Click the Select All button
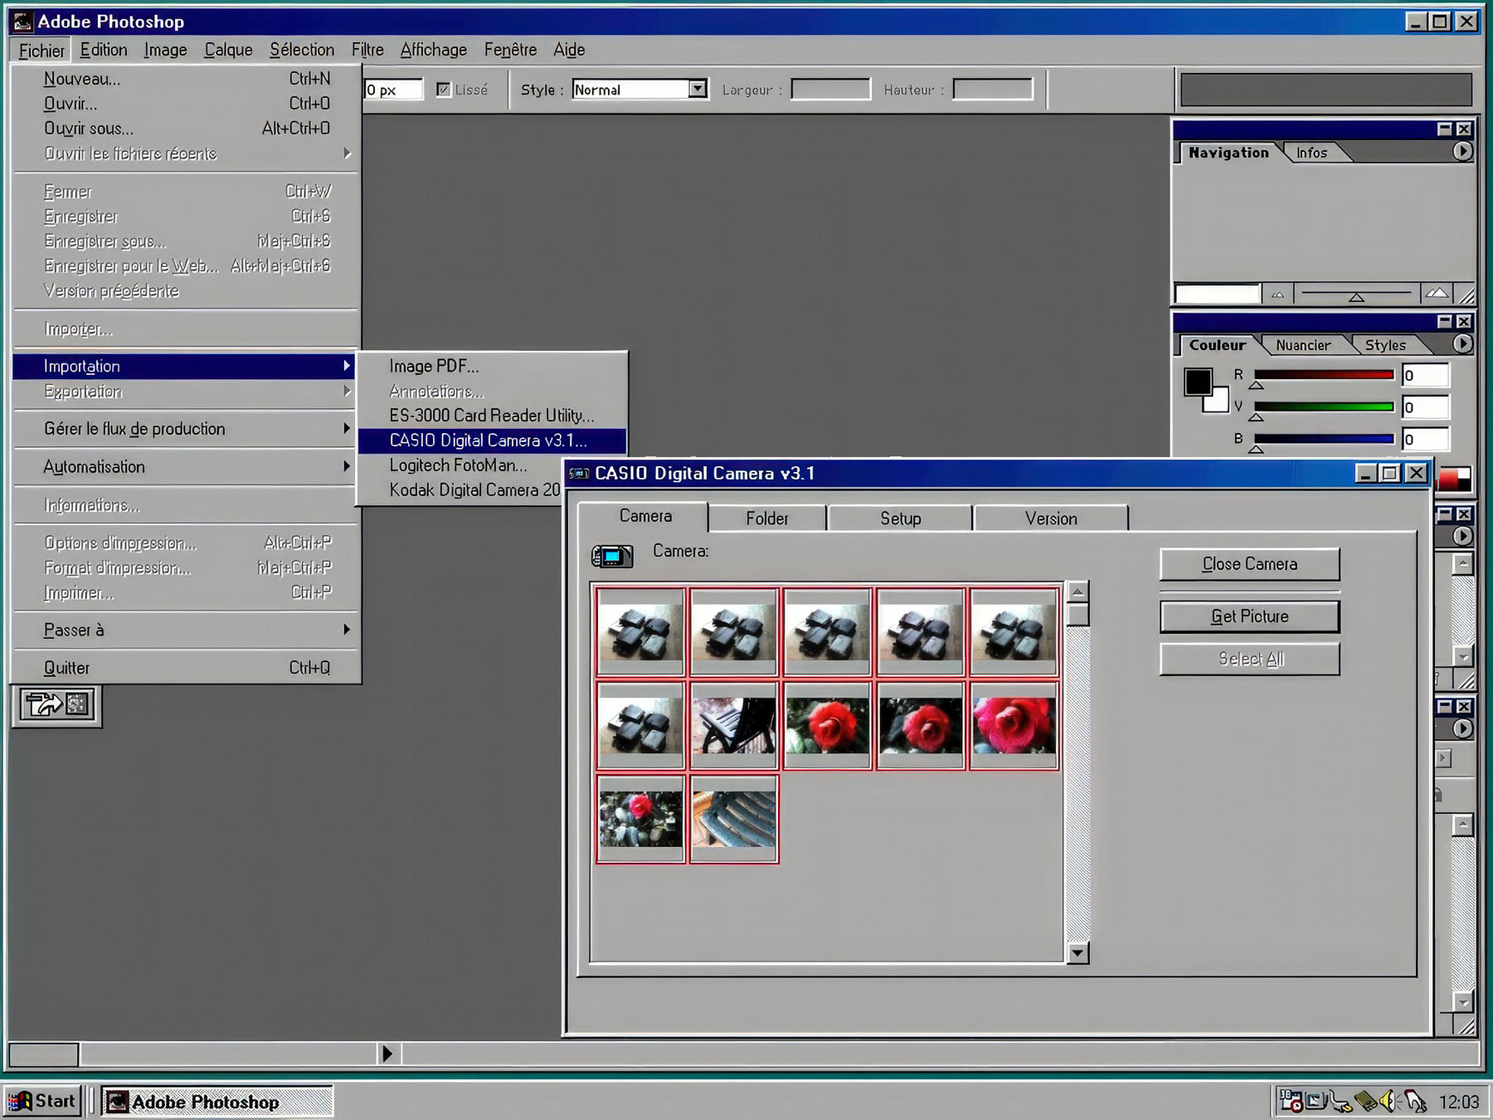Screen dimensions: 1493x1120 coord(1250,660)
